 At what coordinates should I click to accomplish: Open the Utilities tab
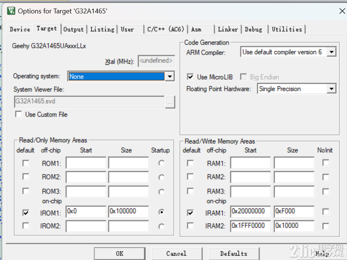point(287,29)
